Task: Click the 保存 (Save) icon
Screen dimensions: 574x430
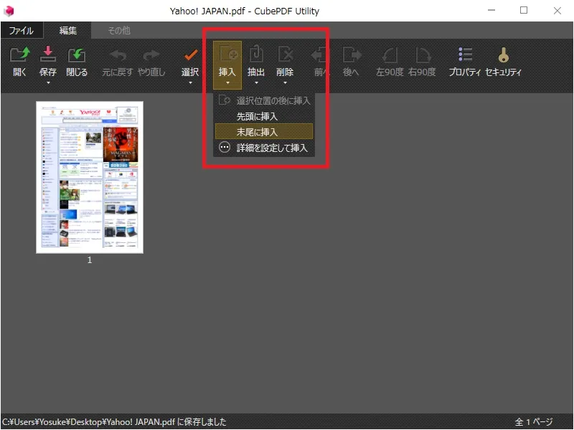Action: (x=47, y=54)
